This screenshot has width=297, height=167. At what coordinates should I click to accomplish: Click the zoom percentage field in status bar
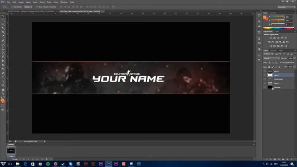[x=10, y=141]
